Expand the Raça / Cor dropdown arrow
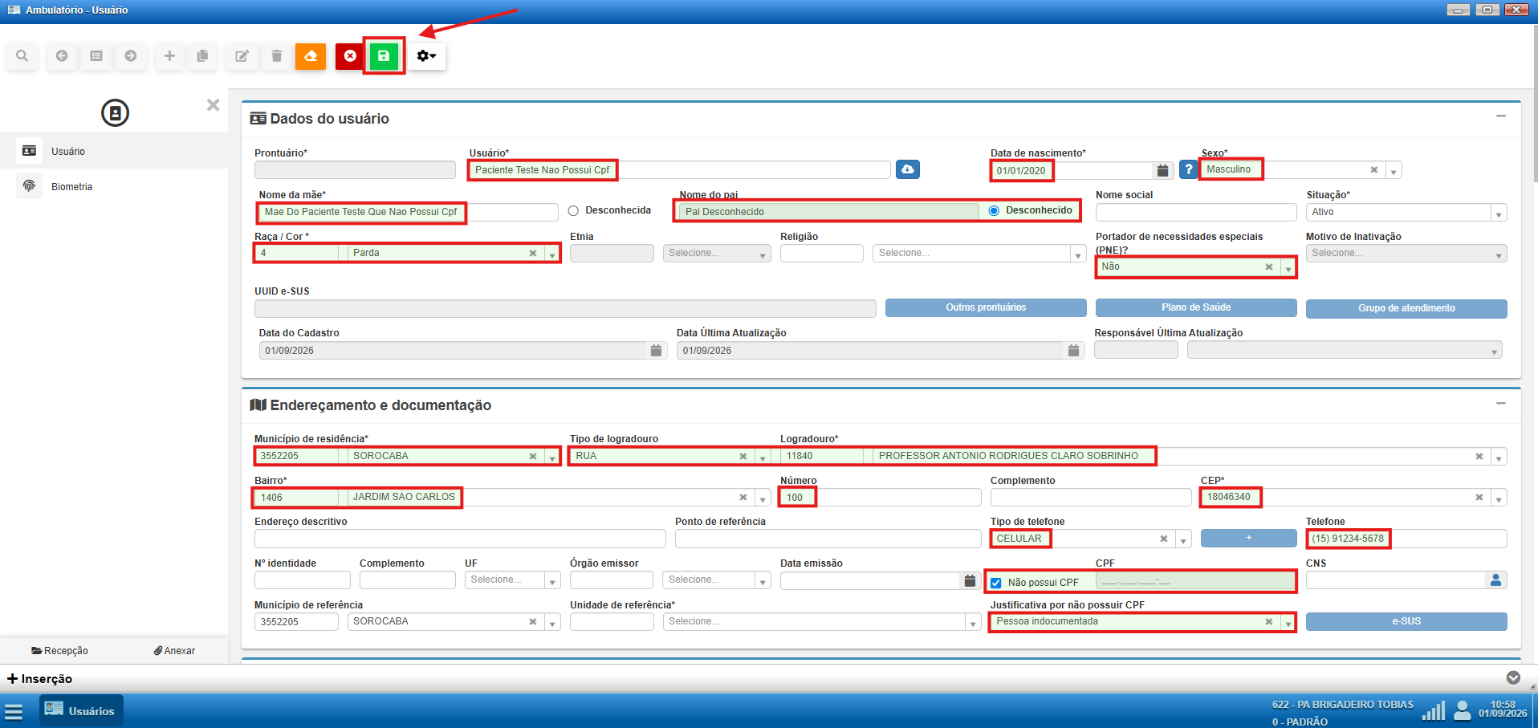 coord(552,254)
